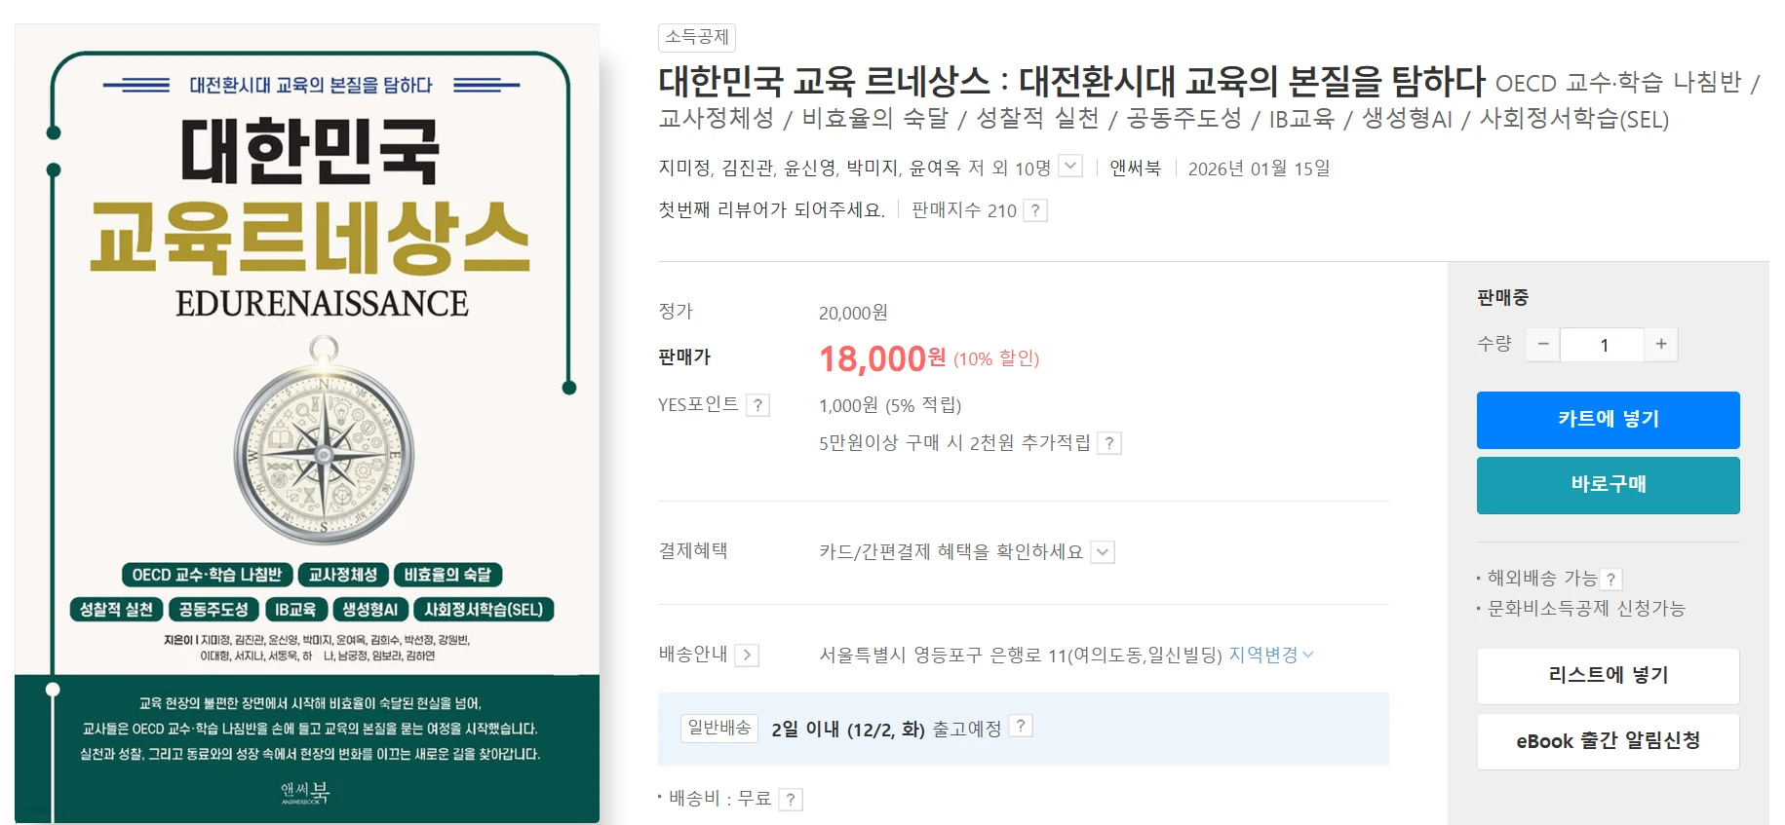Click 배송비 무료 help icon
The width and height of the screenshot is (1785, 825).
(x=791, y=800)
